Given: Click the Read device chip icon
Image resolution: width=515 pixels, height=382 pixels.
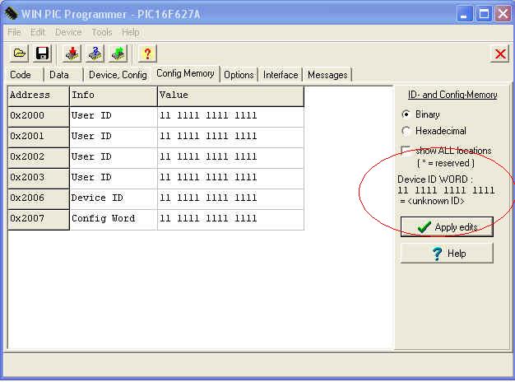Looking at the screenshot, I should pyautogui.click(x=118, y=54).
